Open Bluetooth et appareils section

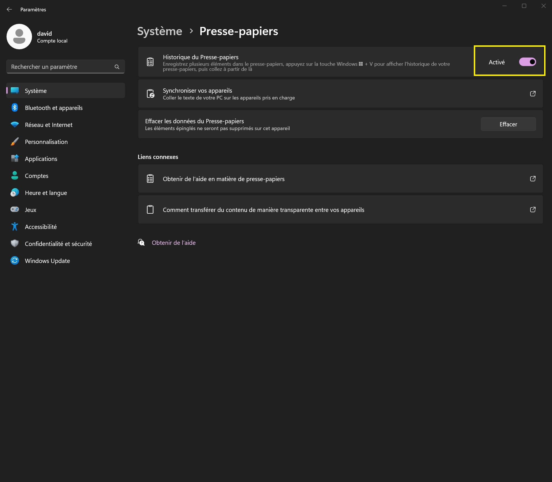click(54, 108)
